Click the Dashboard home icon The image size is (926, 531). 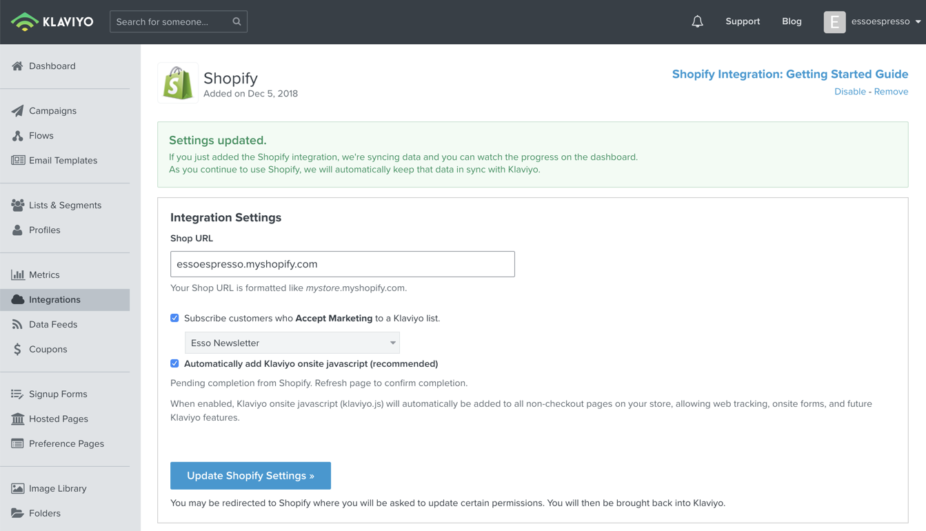[x=17, y=66]
